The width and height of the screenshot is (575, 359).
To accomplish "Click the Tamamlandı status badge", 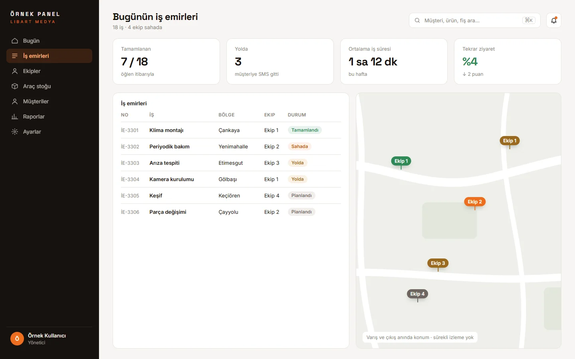I will pos(305,130).
